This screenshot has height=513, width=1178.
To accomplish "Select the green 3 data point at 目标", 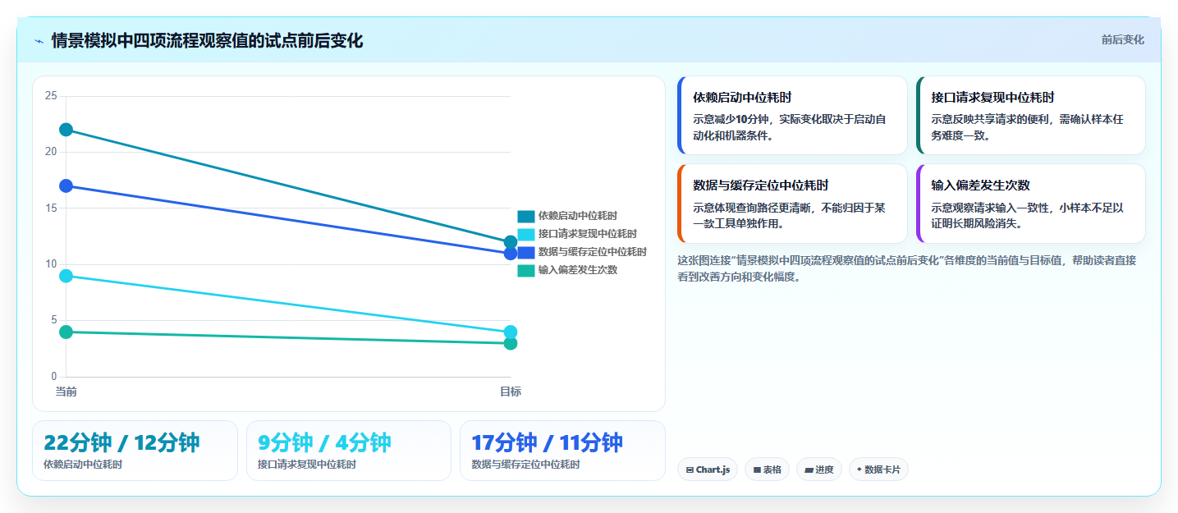I will (511, 343).
